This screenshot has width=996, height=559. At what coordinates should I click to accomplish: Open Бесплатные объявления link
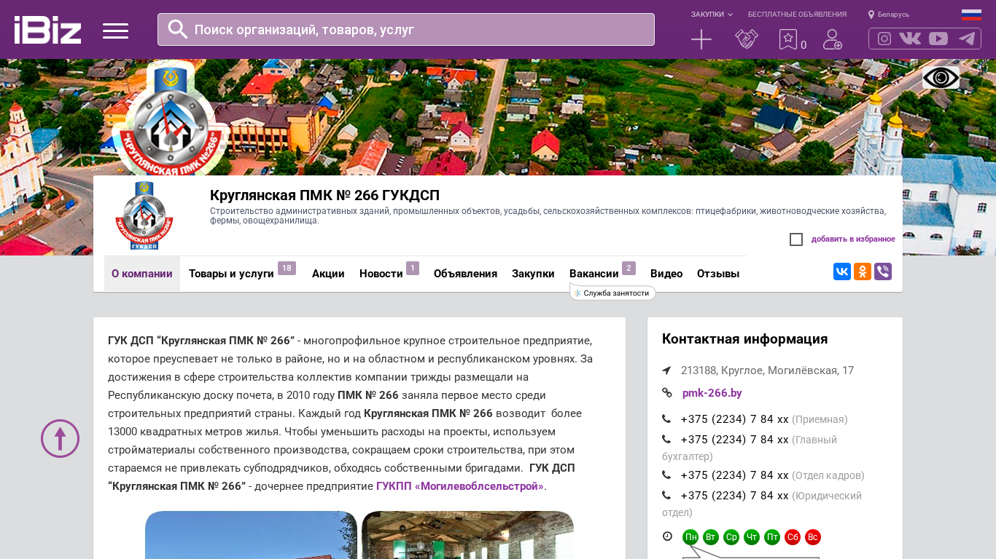click(x=797, y=15)
